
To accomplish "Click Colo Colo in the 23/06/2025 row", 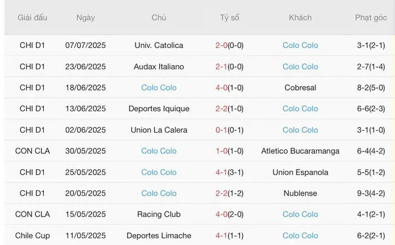I will click(300, 66).
